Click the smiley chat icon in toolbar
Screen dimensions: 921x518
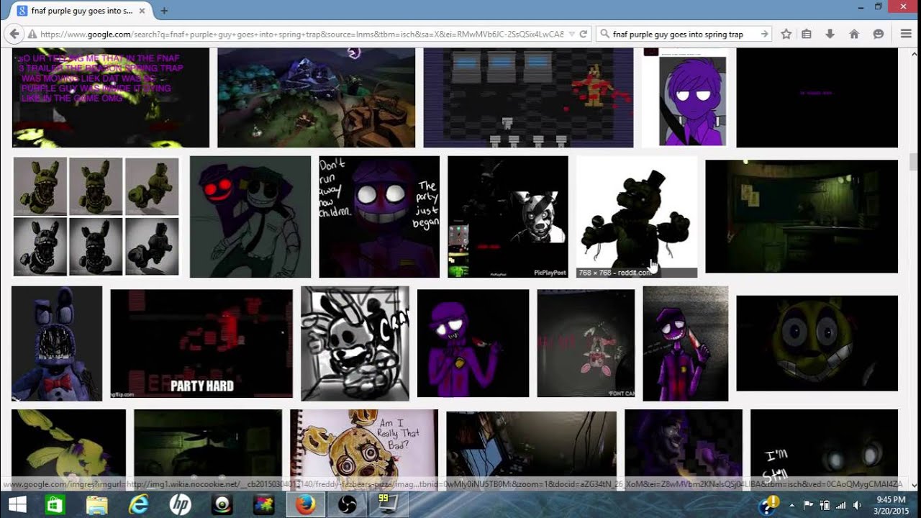click(878, 34)
